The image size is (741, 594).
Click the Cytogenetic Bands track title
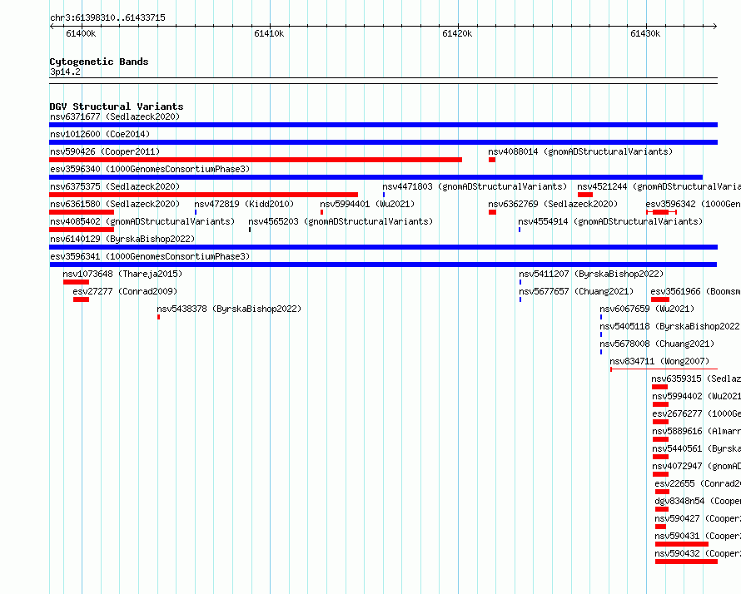pos(99,62)
